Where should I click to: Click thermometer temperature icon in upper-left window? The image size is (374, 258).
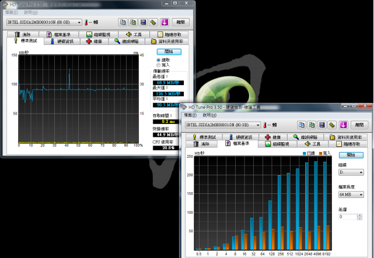click(86, 22)
